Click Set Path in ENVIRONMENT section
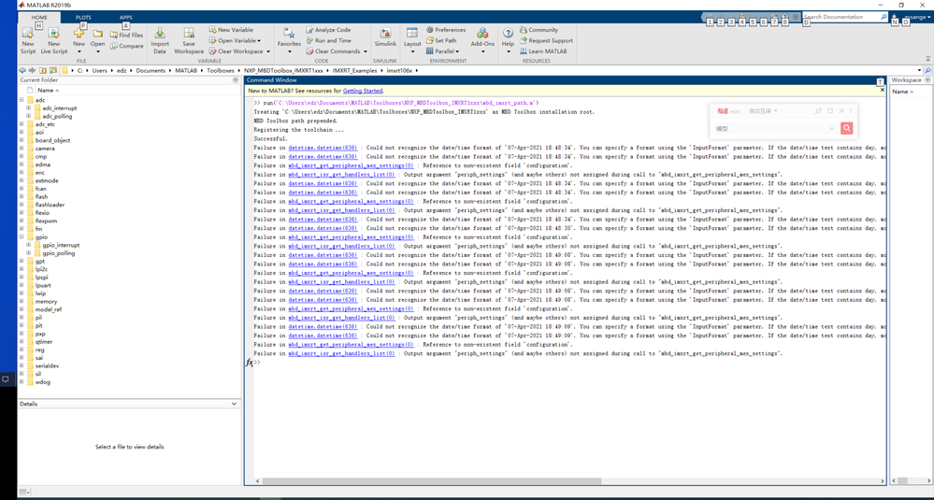This screenshot has height=500, width=934. click(441, 40)
